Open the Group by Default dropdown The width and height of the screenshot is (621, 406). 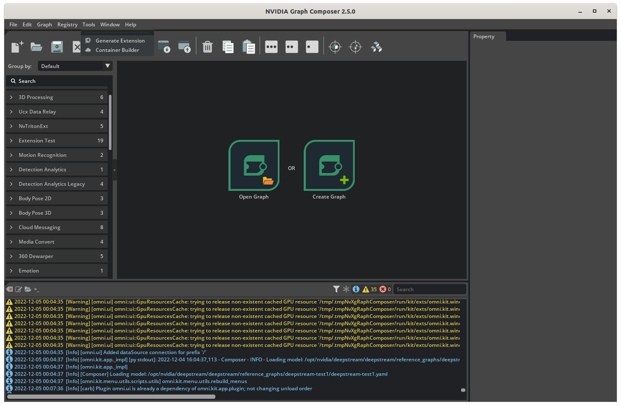[75, 66]
